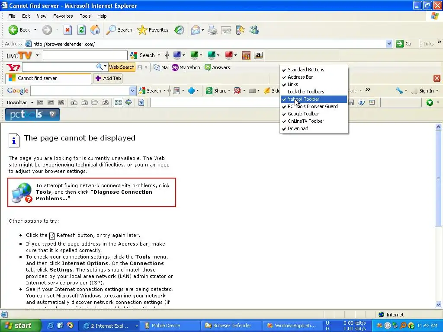
Task: Open LiveTV toolbar Search dropdown arrow
Action: [x=159, y=55]
